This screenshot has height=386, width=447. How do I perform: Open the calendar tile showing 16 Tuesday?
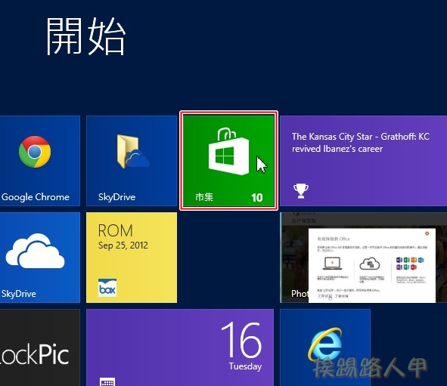click(x=180, y=347)
